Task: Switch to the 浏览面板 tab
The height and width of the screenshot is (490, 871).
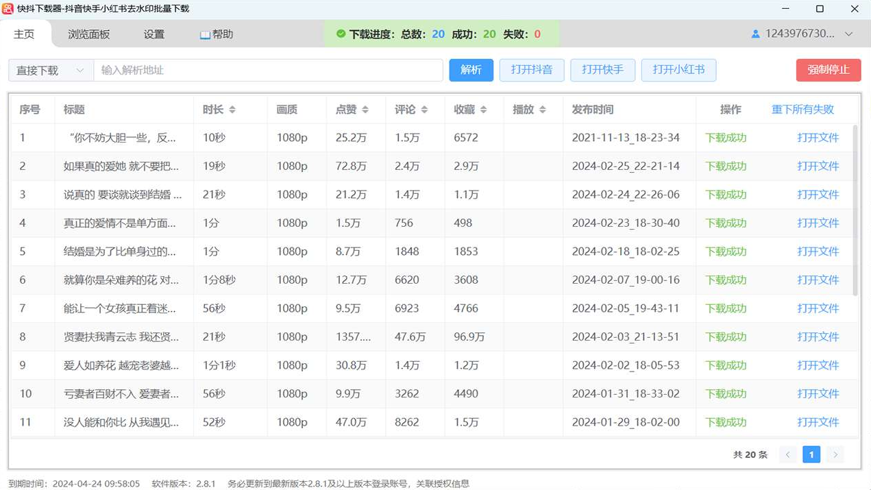Action: 88,34
